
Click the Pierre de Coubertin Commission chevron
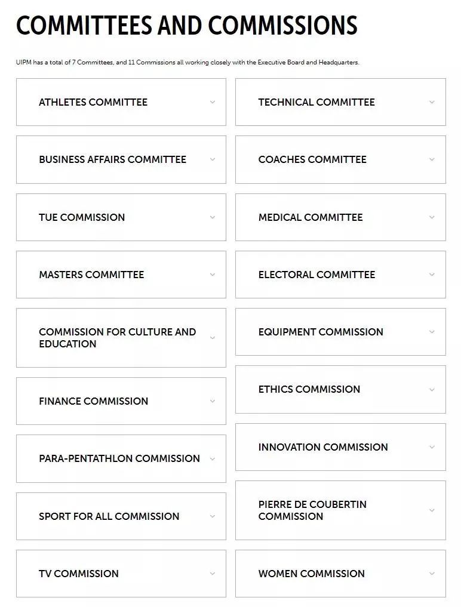pyautogui.click(x=432, y=510)
